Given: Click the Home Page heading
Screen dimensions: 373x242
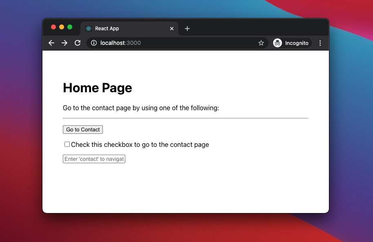Looking at the screenshot, I should click(x=97, y=88).
